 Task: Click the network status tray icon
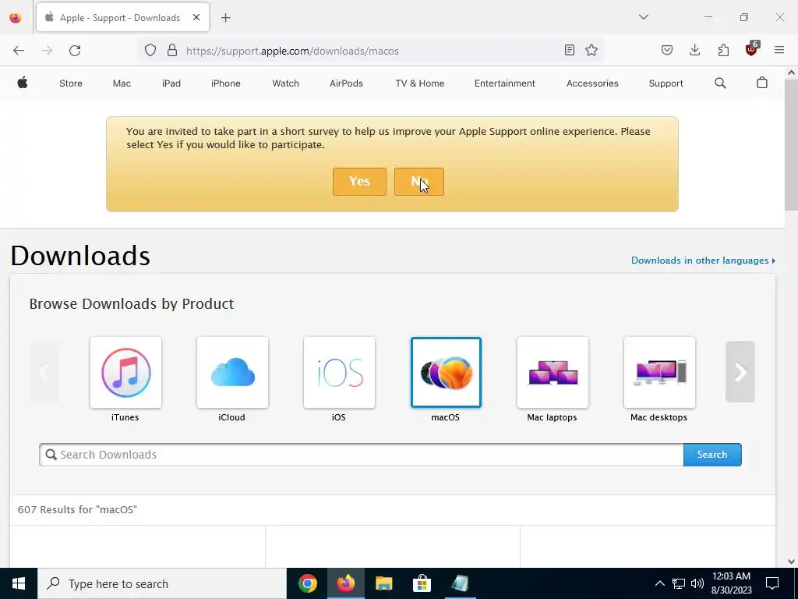(679, 583)
